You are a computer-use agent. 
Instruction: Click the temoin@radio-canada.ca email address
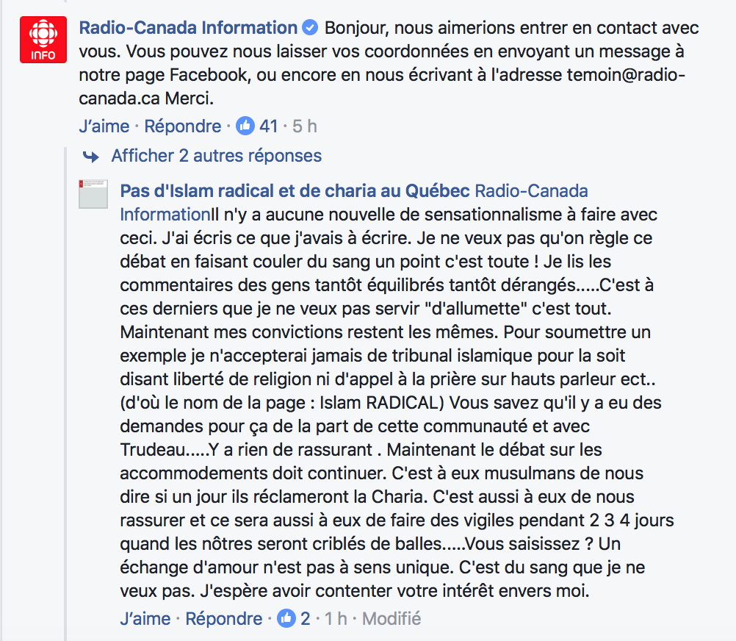382,87
